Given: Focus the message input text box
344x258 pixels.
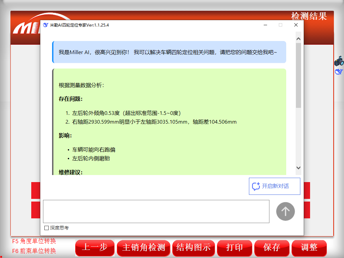Looking at the screenshot, I should (156, 212).
